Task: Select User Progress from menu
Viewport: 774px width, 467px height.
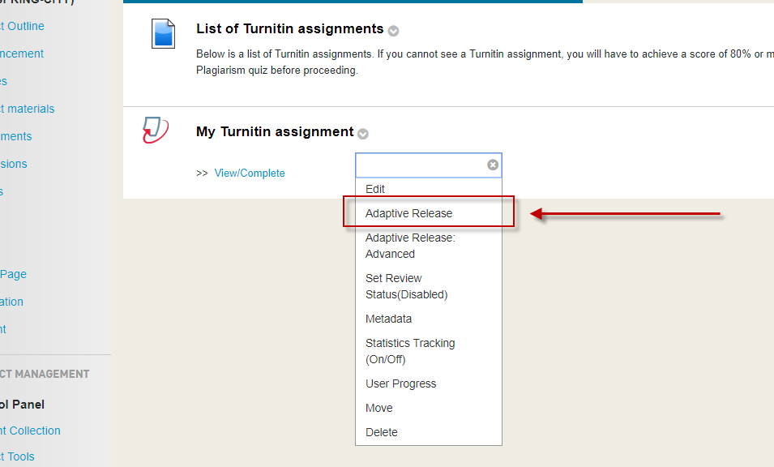Action: (x=400, y=383)
